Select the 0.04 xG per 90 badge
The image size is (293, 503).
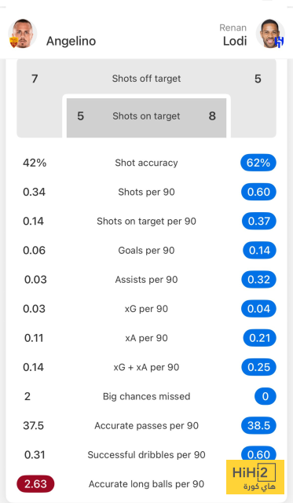coord(258,309)
